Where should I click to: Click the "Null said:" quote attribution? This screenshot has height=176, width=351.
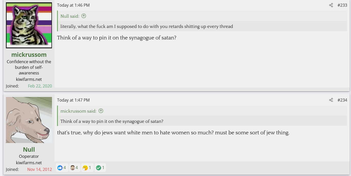coord(70,16)
